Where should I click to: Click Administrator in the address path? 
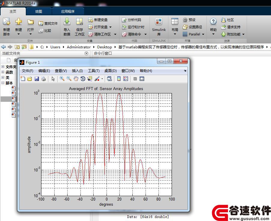click(79, 47)
